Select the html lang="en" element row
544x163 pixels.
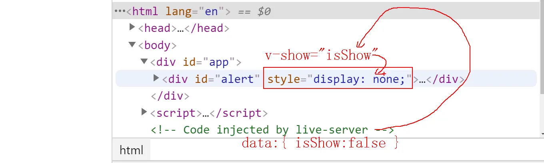coord(326,11)
